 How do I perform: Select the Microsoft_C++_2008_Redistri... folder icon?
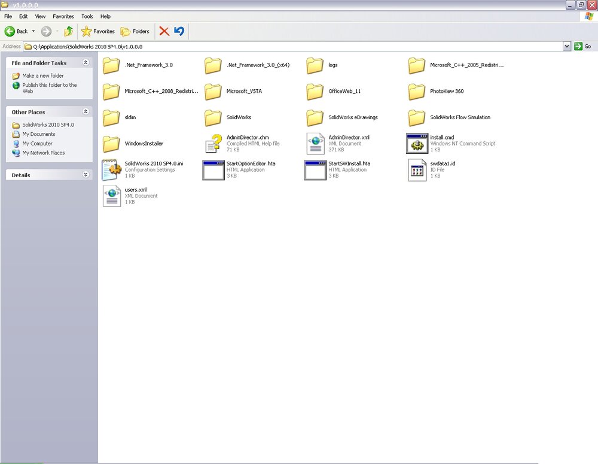pyautogui.click(x=111, y=91)
